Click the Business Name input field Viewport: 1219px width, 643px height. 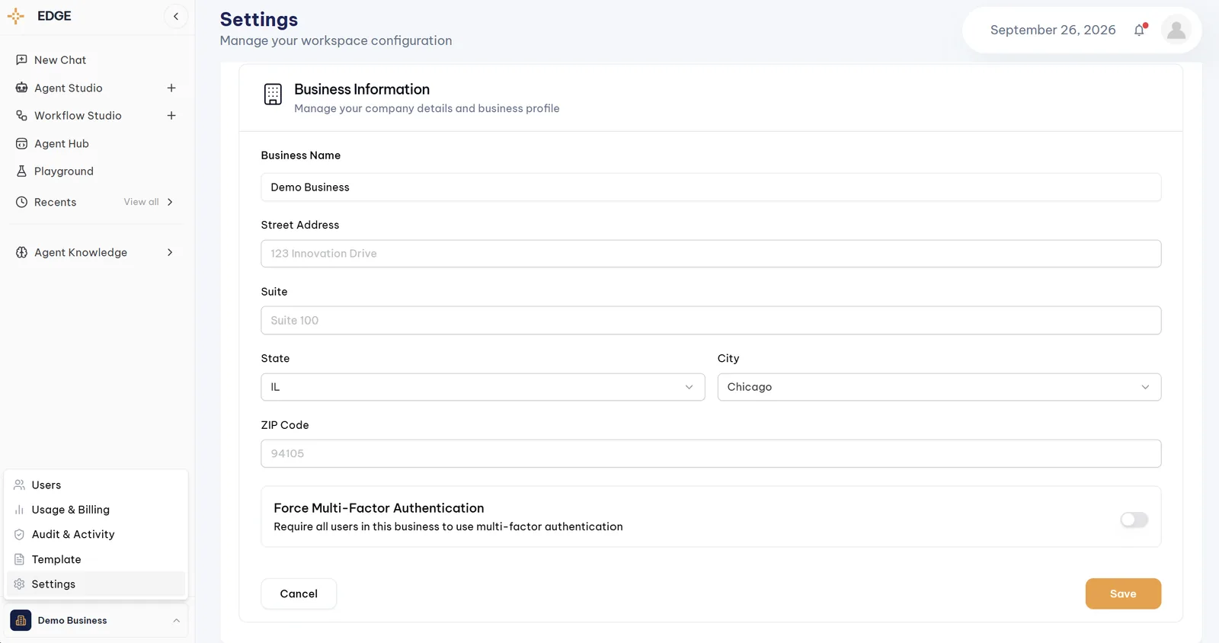[x=711, y=187]
